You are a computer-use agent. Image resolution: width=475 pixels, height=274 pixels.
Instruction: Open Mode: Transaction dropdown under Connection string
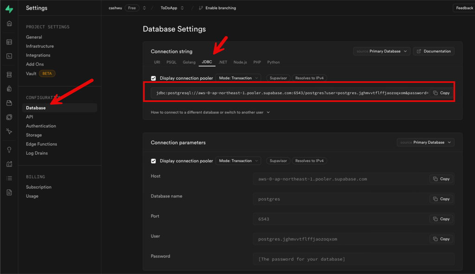[x=238, y=78]
